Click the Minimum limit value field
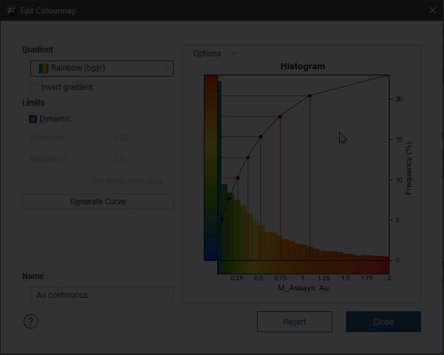This screenshot has height=355, width=444. 121,139
